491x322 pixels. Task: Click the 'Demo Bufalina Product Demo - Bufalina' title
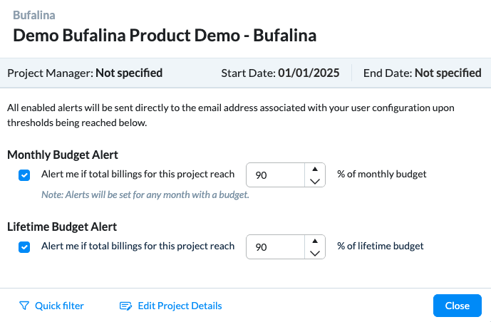165,35
